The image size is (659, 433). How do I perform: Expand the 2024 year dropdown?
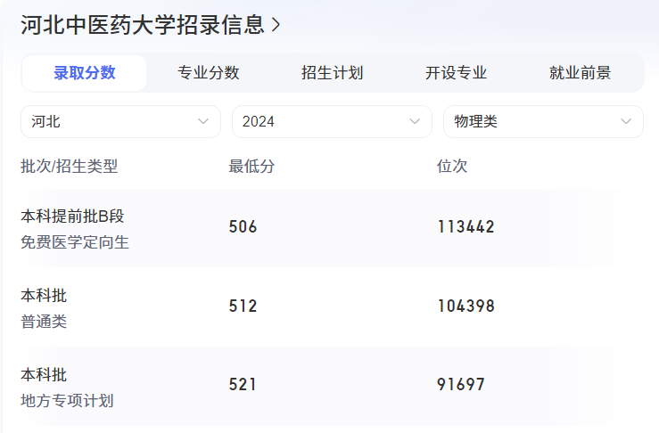332,121
